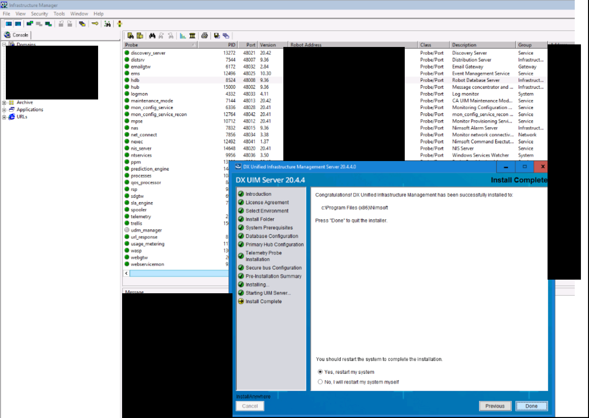The image size is (589, 418).
Task: Click the grey status icon beside udm_manager
Action: click(127, 230)
